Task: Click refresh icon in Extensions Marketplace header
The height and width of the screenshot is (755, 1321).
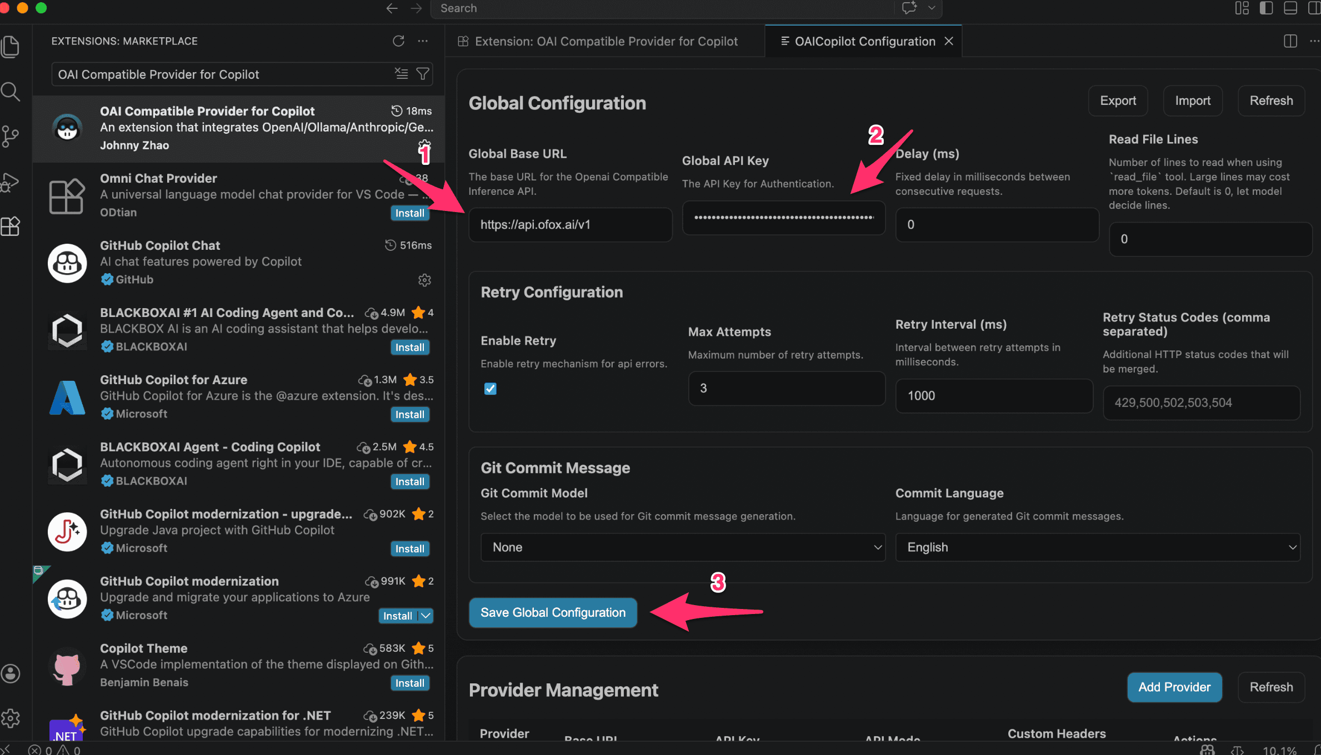Action: pos(398,41)
